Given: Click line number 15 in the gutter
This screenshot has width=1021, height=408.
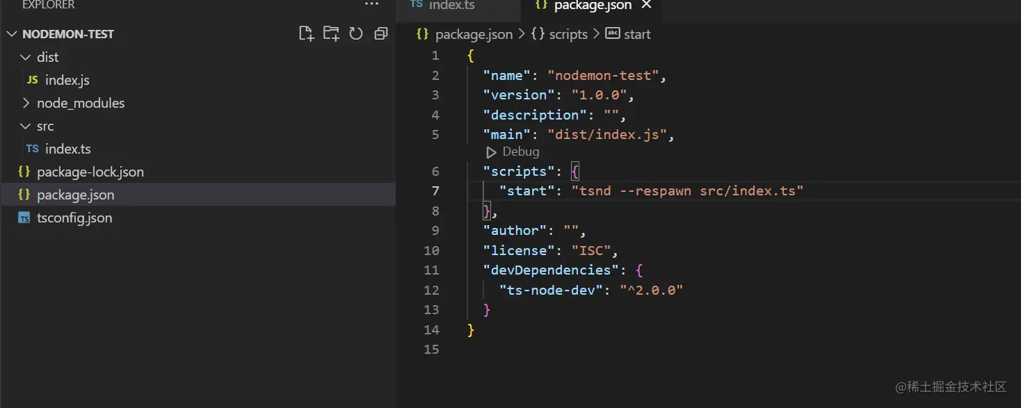Looking at the screenshot, I should 431,349.
